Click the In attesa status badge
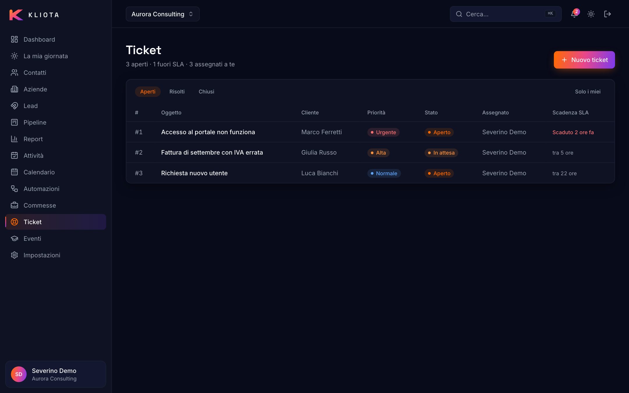The height and width of the screenshot is (393, 629). [x=441, y=153]
